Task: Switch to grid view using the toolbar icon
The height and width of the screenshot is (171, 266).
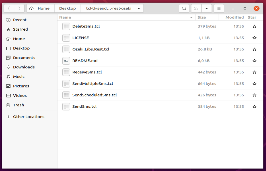Action: pyautogui.click(x=196, y=8)
